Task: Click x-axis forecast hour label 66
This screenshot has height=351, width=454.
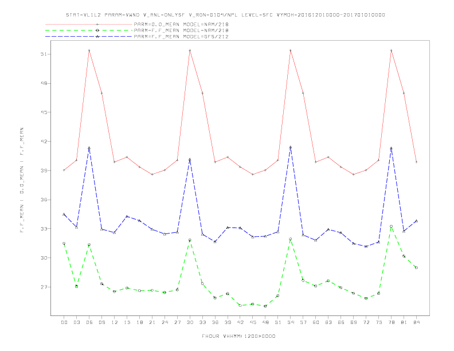Action: pos(341,322)
